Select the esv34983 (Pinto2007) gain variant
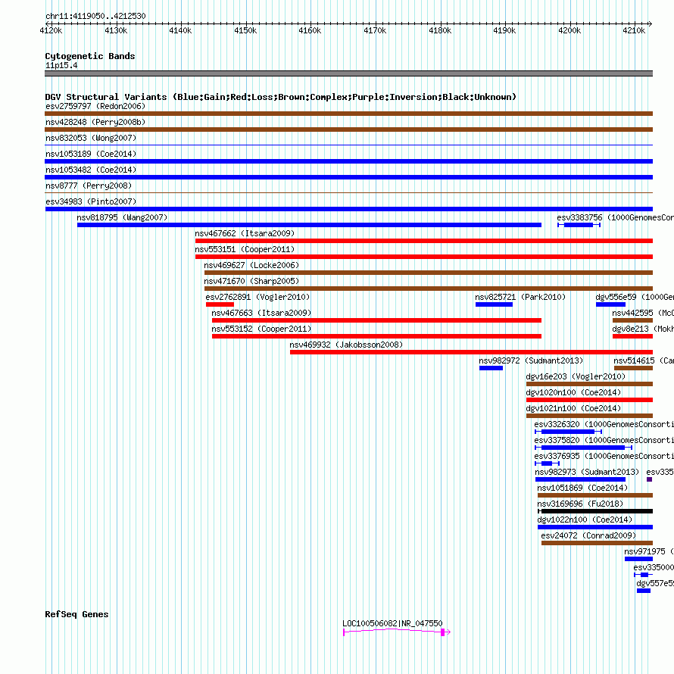 (x=348, y=209)
